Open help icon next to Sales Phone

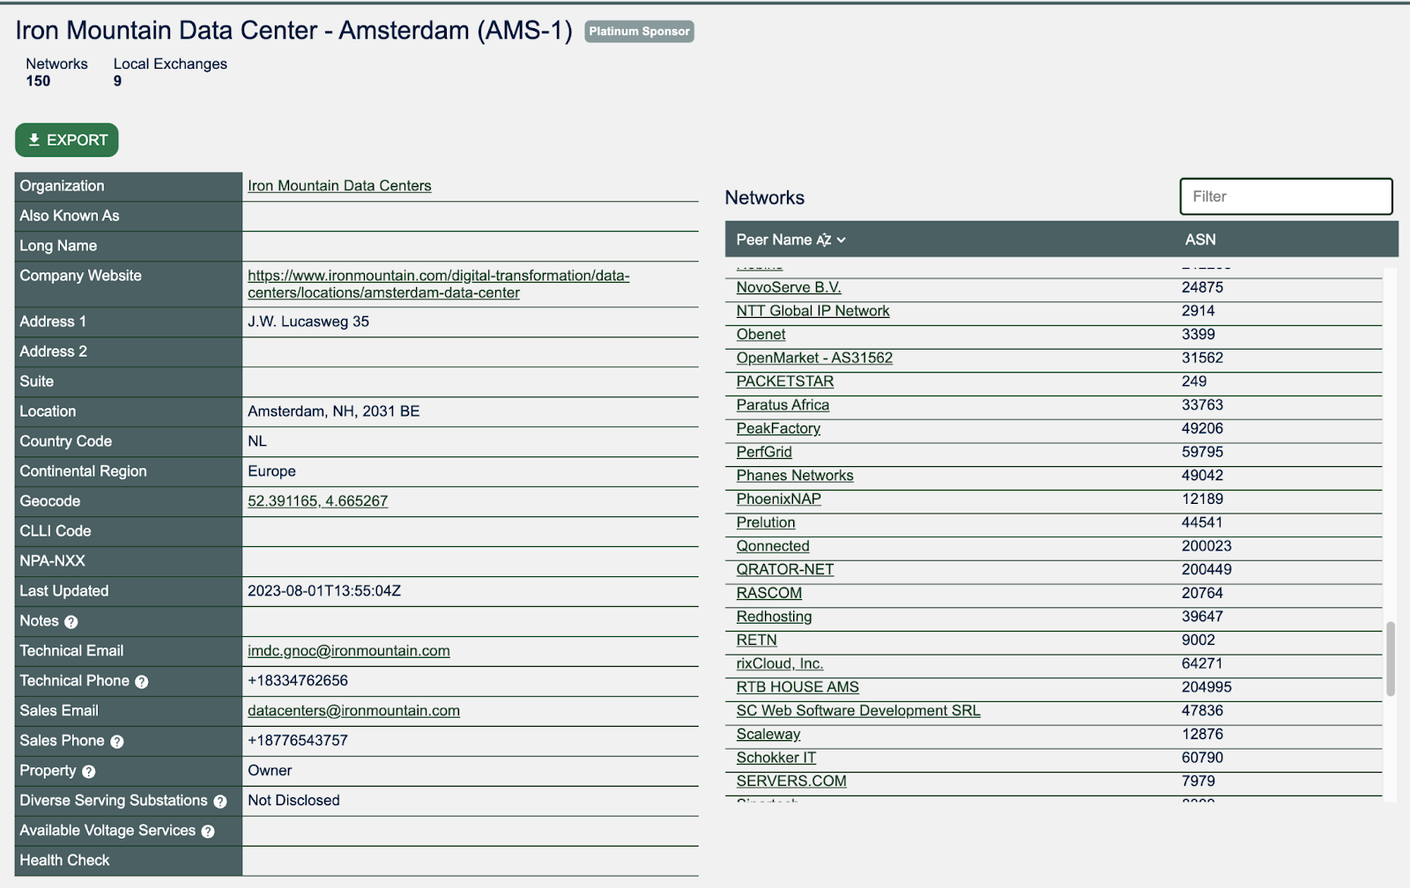(117, 742)
